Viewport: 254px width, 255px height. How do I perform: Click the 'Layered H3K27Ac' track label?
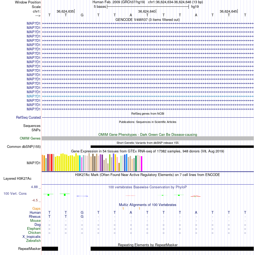[17, 179]
